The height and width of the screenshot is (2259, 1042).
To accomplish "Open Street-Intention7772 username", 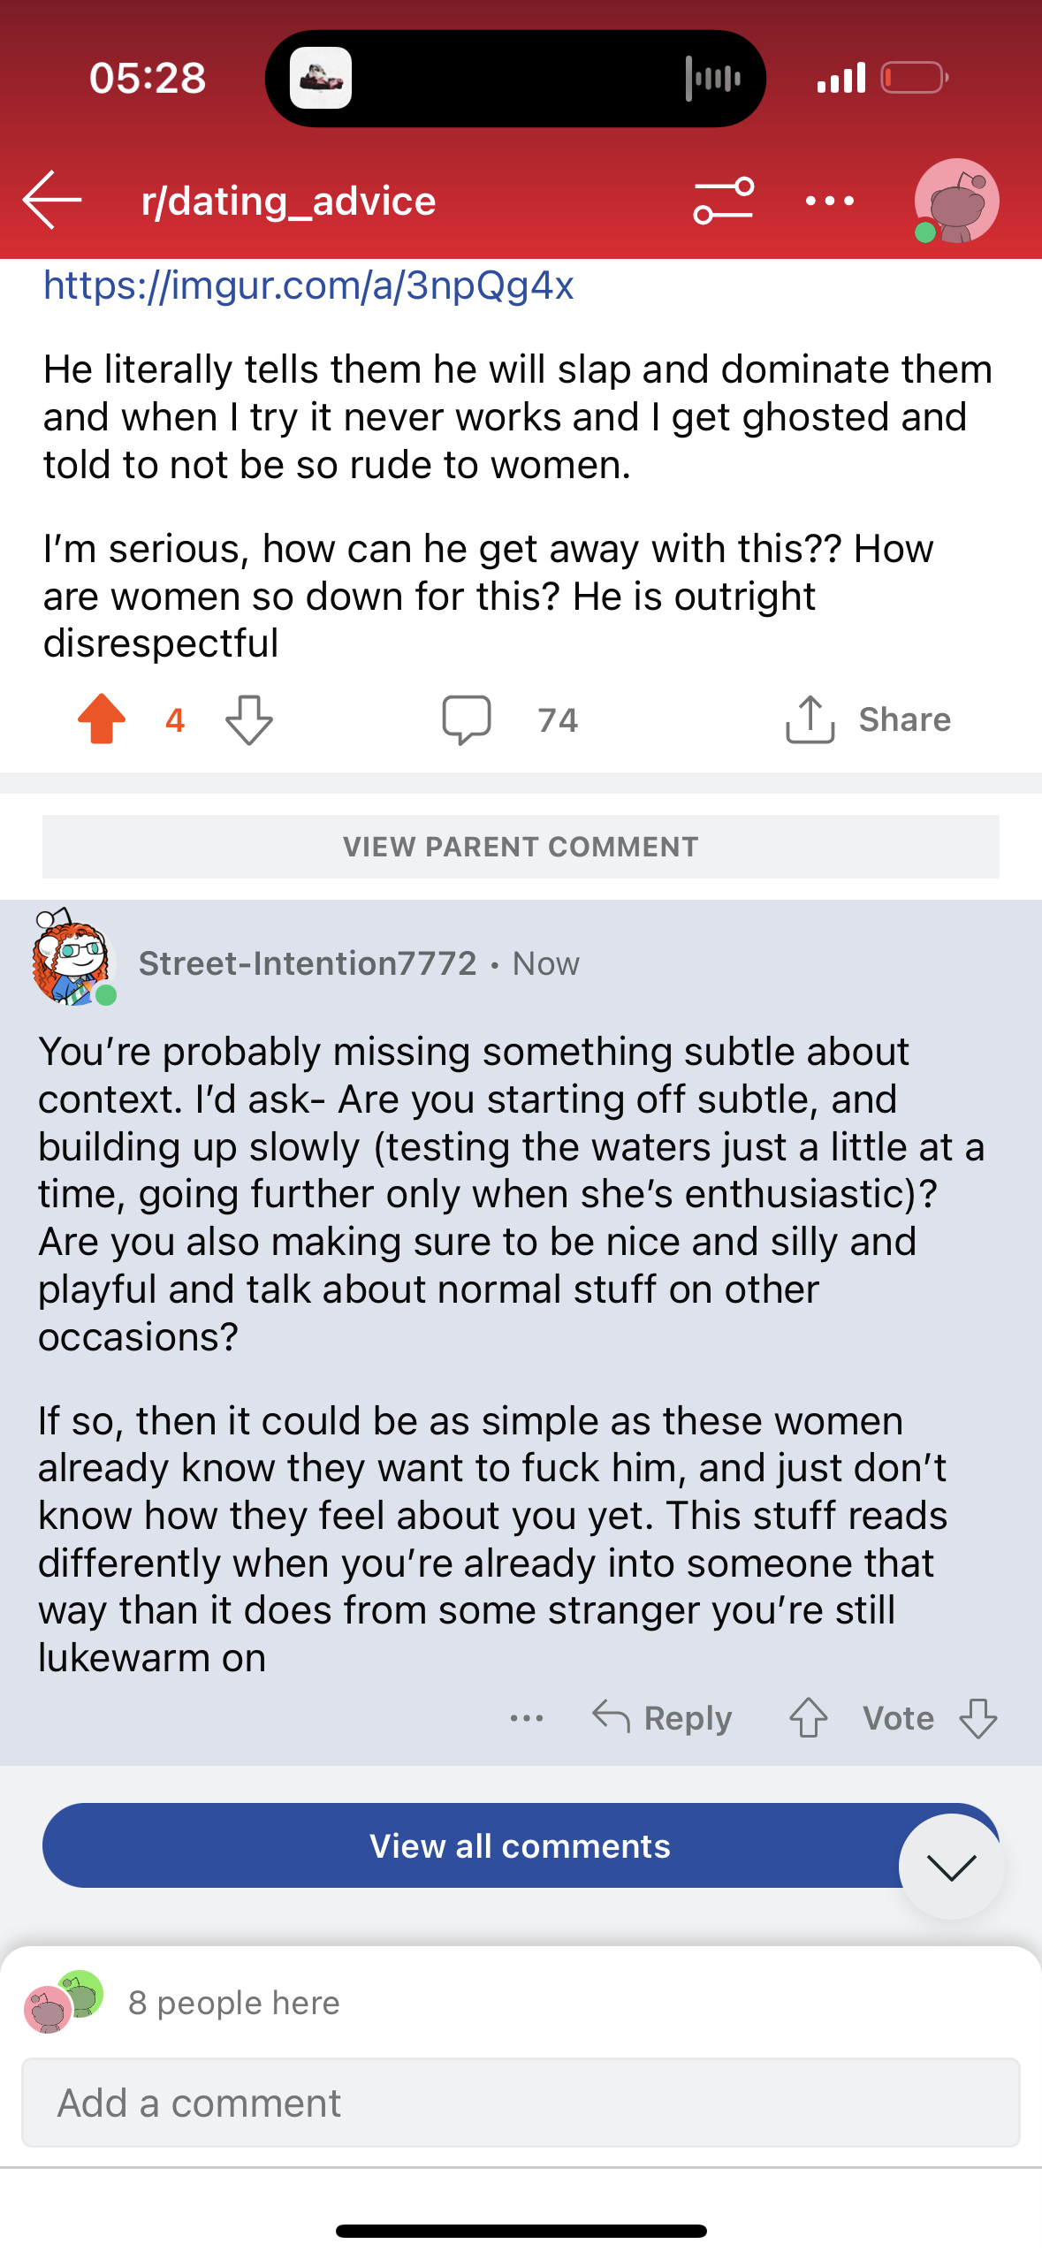I will point(308,963).
